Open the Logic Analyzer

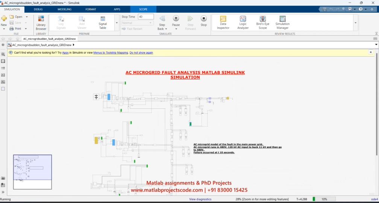click(243, 22)
